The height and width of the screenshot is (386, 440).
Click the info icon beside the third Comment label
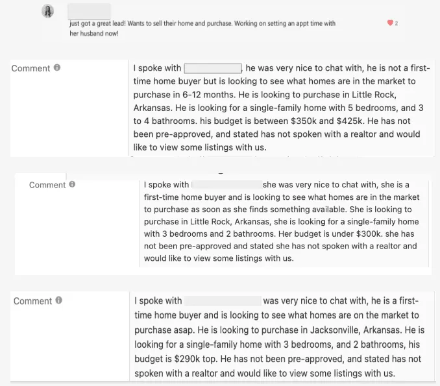[x=58, y=300]
